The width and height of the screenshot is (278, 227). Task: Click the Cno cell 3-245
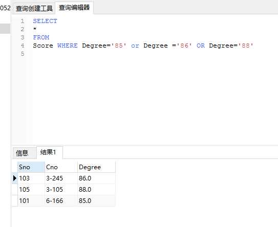click(61, 178)
